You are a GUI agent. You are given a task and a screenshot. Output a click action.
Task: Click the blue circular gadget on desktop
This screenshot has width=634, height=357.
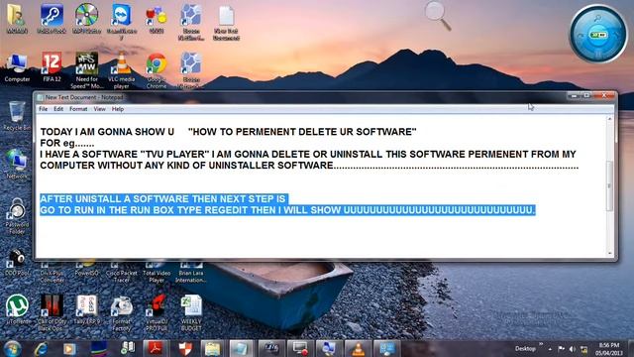pyautogui.click(x=597, y=34)
